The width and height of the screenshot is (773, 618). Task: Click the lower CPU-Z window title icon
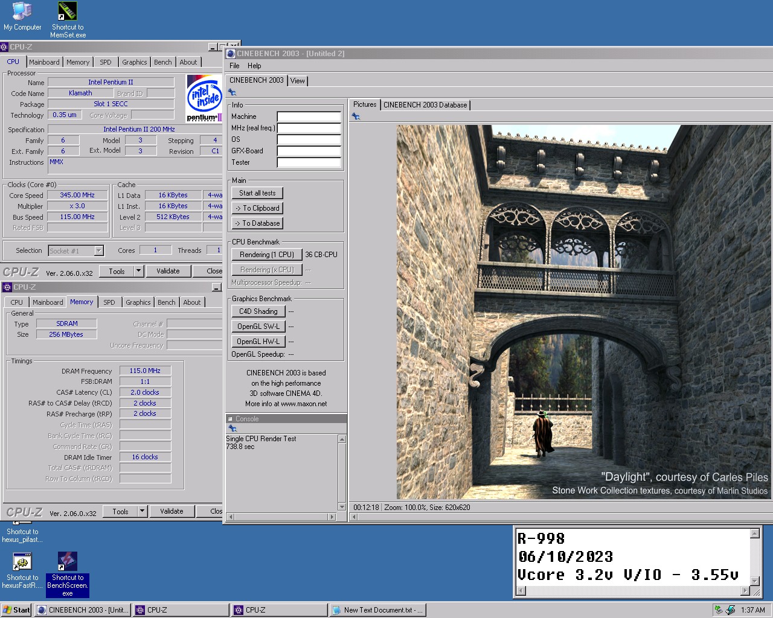point(8,287)
